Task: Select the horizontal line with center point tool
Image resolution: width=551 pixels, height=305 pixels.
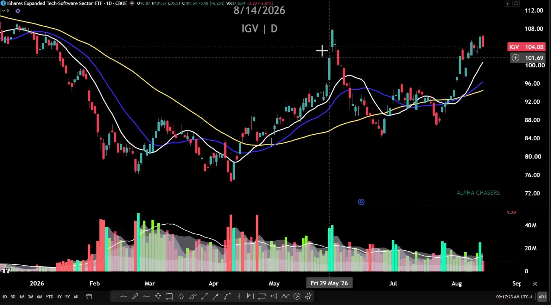Action: (x=124, y=296)
